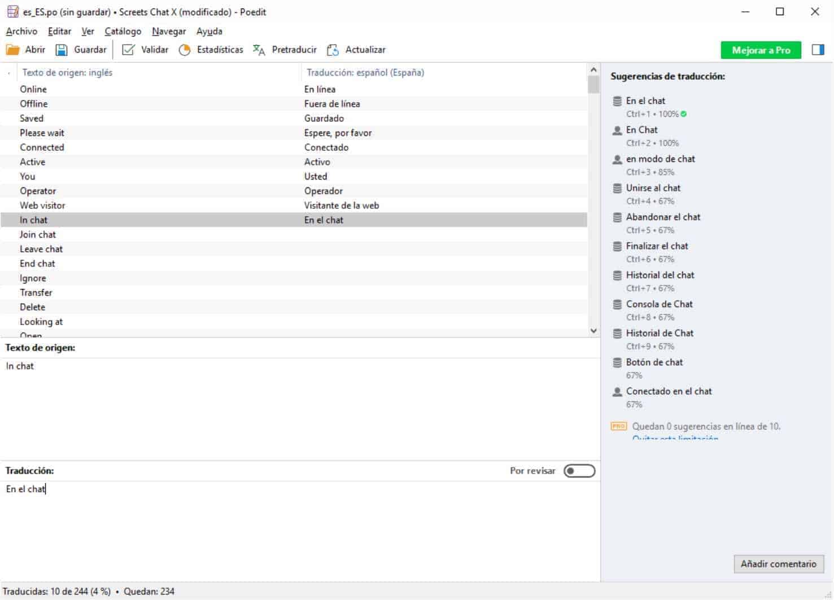Open the Archivo menu
Screen dimensions: 834x600
click(21, 32)
